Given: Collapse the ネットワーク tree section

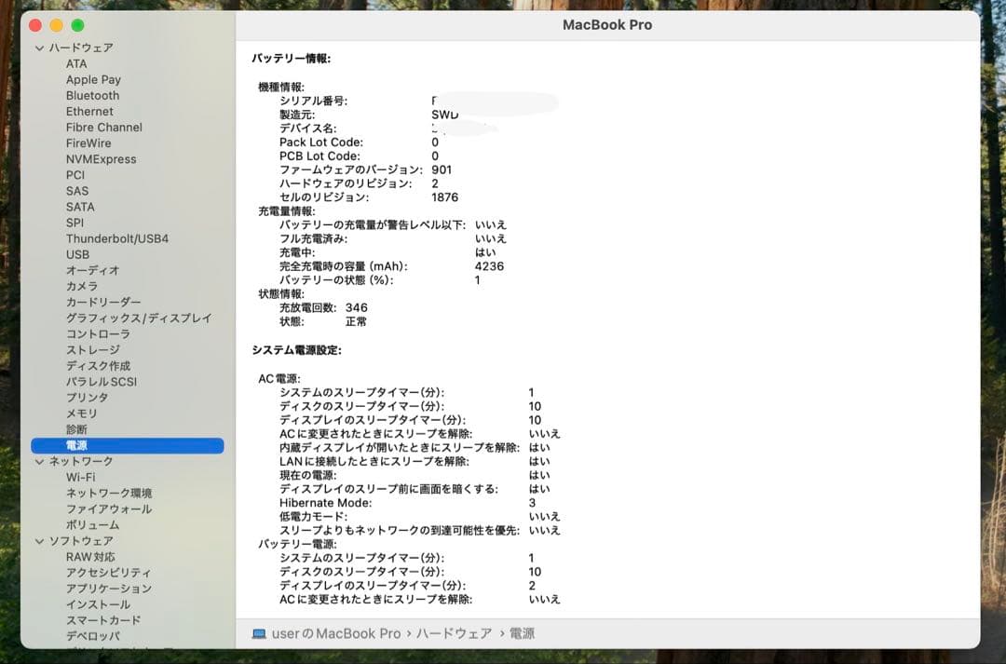Looking at the screenshot, I should pos(39,461).
